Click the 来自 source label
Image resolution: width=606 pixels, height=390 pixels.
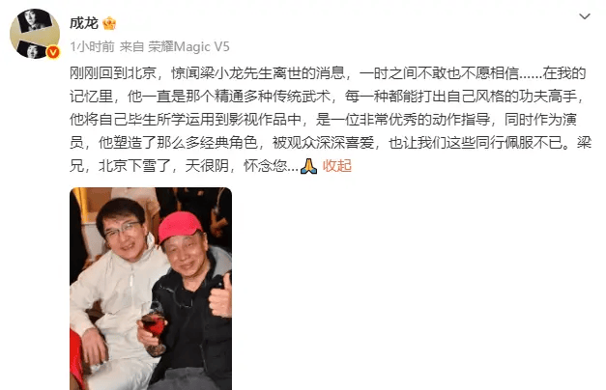(131, 46)
